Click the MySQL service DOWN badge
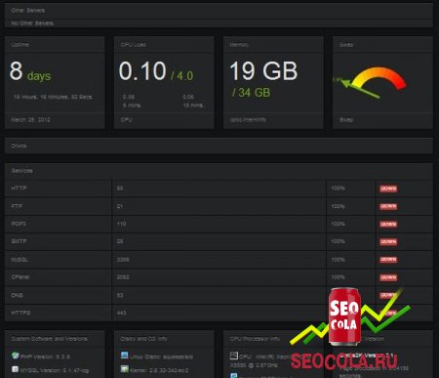Screen dimensions: 439x378 (388, 260)
